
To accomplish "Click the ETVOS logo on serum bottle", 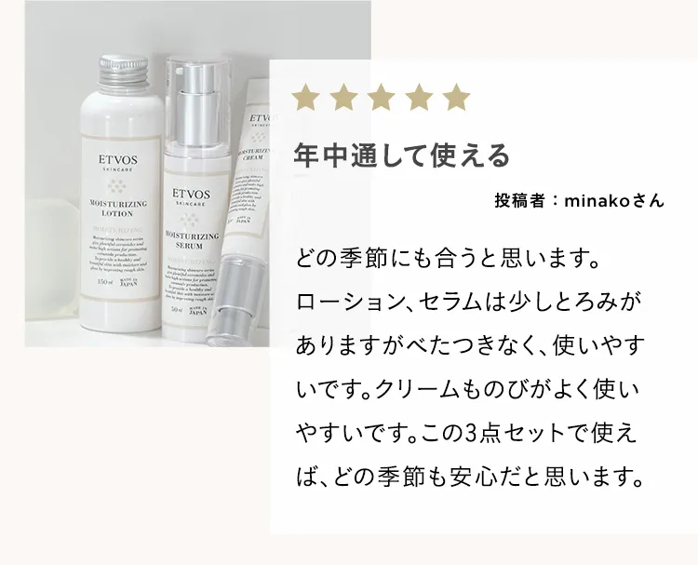I will [191, 195].
